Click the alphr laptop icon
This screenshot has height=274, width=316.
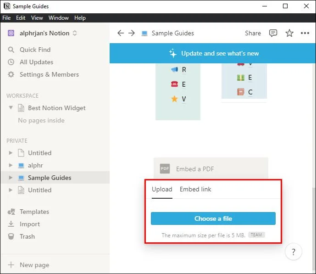pyautogui.click(x=21, y=166)
